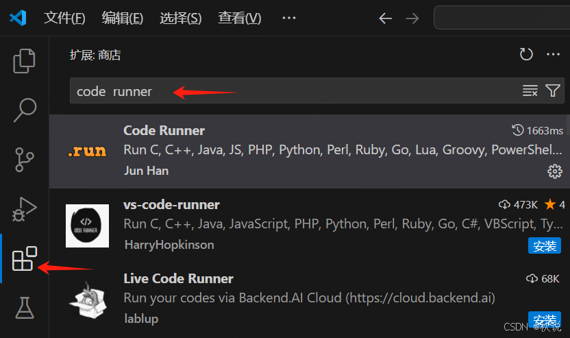Image resolution: width=570 pixels, height=338 pixels.
Task: Open the Run and Debug view
Action: (x=25, y=209)
